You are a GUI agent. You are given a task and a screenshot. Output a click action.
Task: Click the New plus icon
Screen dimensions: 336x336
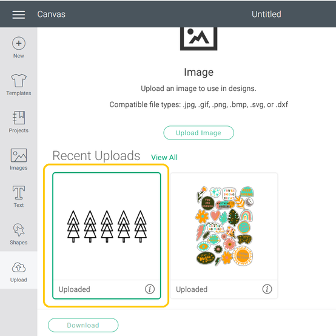tap(19, 43)
